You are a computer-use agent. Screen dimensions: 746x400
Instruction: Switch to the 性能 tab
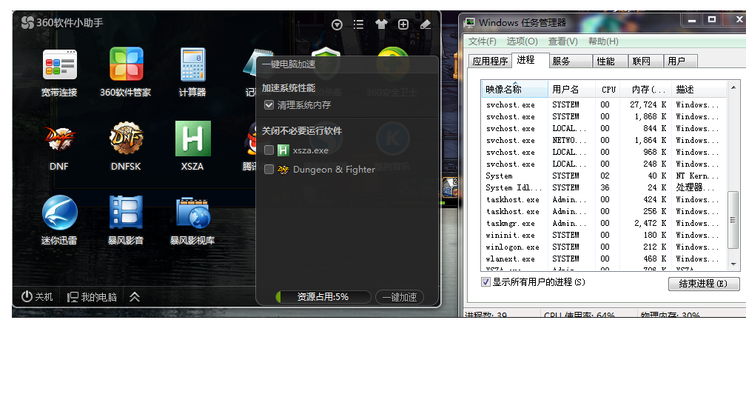pyautogui.click(x=605, y=61)
